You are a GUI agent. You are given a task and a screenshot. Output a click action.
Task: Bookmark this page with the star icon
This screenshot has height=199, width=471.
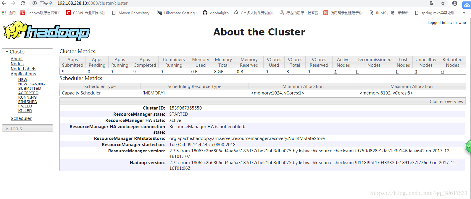click(443, 3)
